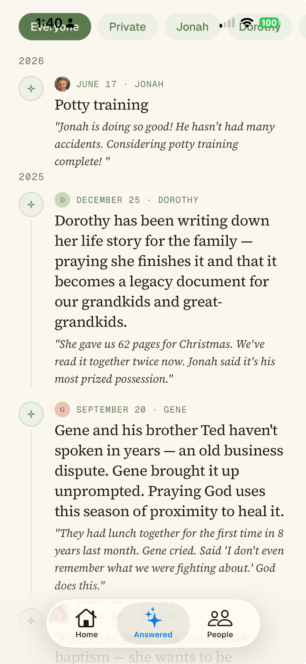Image resolution: width=306 pixels, height=664 pixels.
Task: Tap the sparkle icon beside Potty training
Action: click(x=31, y=89)
